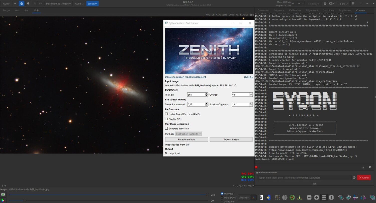Click the Zenith banner image

pyautogui.click(x=209, y=51)
